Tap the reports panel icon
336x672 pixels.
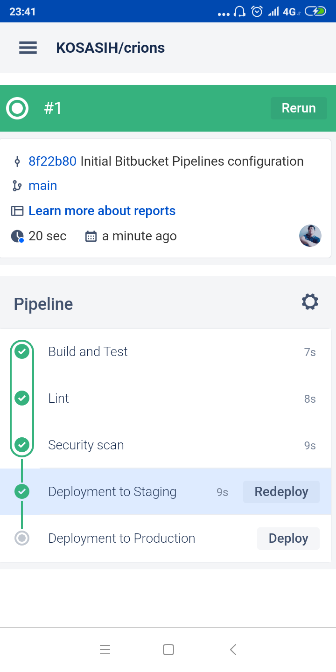(x=17, y=211)
